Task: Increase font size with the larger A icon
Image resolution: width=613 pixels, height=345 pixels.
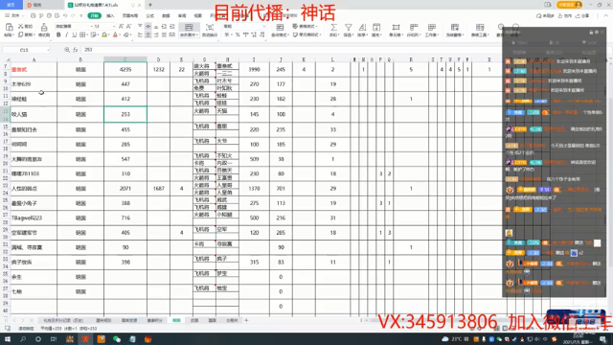Action: [121, 26]
